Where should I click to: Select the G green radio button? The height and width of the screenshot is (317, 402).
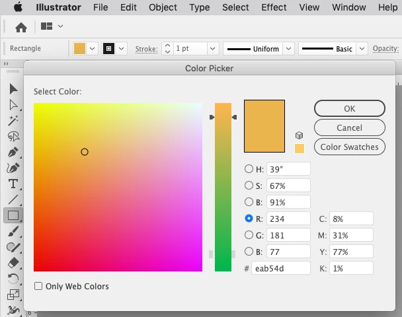pos(249,235)
